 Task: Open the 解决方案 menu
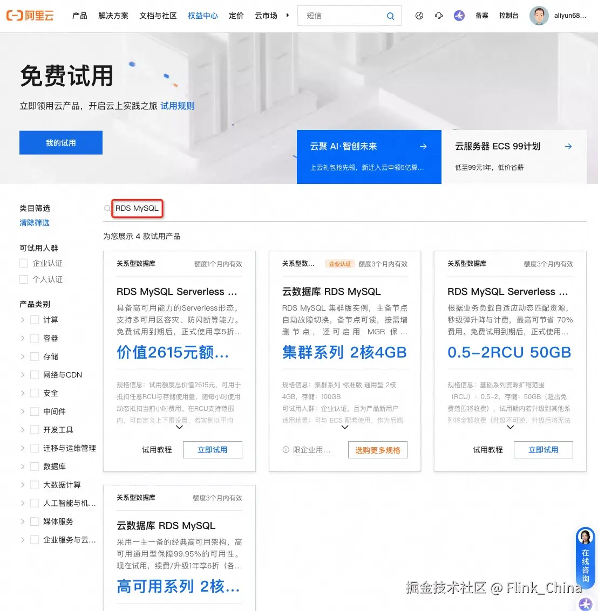[x=113, y=16]
